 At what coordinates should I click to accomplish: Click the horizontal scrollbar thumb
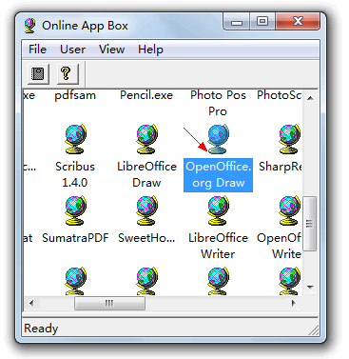coord(109,303)
